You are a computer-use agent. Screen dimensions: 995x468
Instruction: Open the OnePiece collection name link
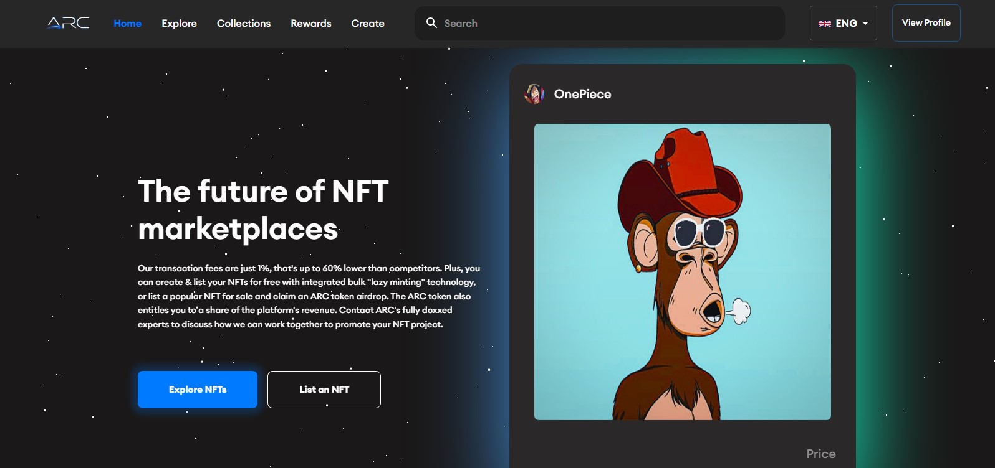click(583, 94)
